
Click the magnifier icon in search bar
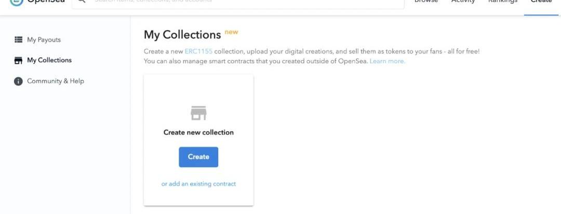tap(82, 2)
